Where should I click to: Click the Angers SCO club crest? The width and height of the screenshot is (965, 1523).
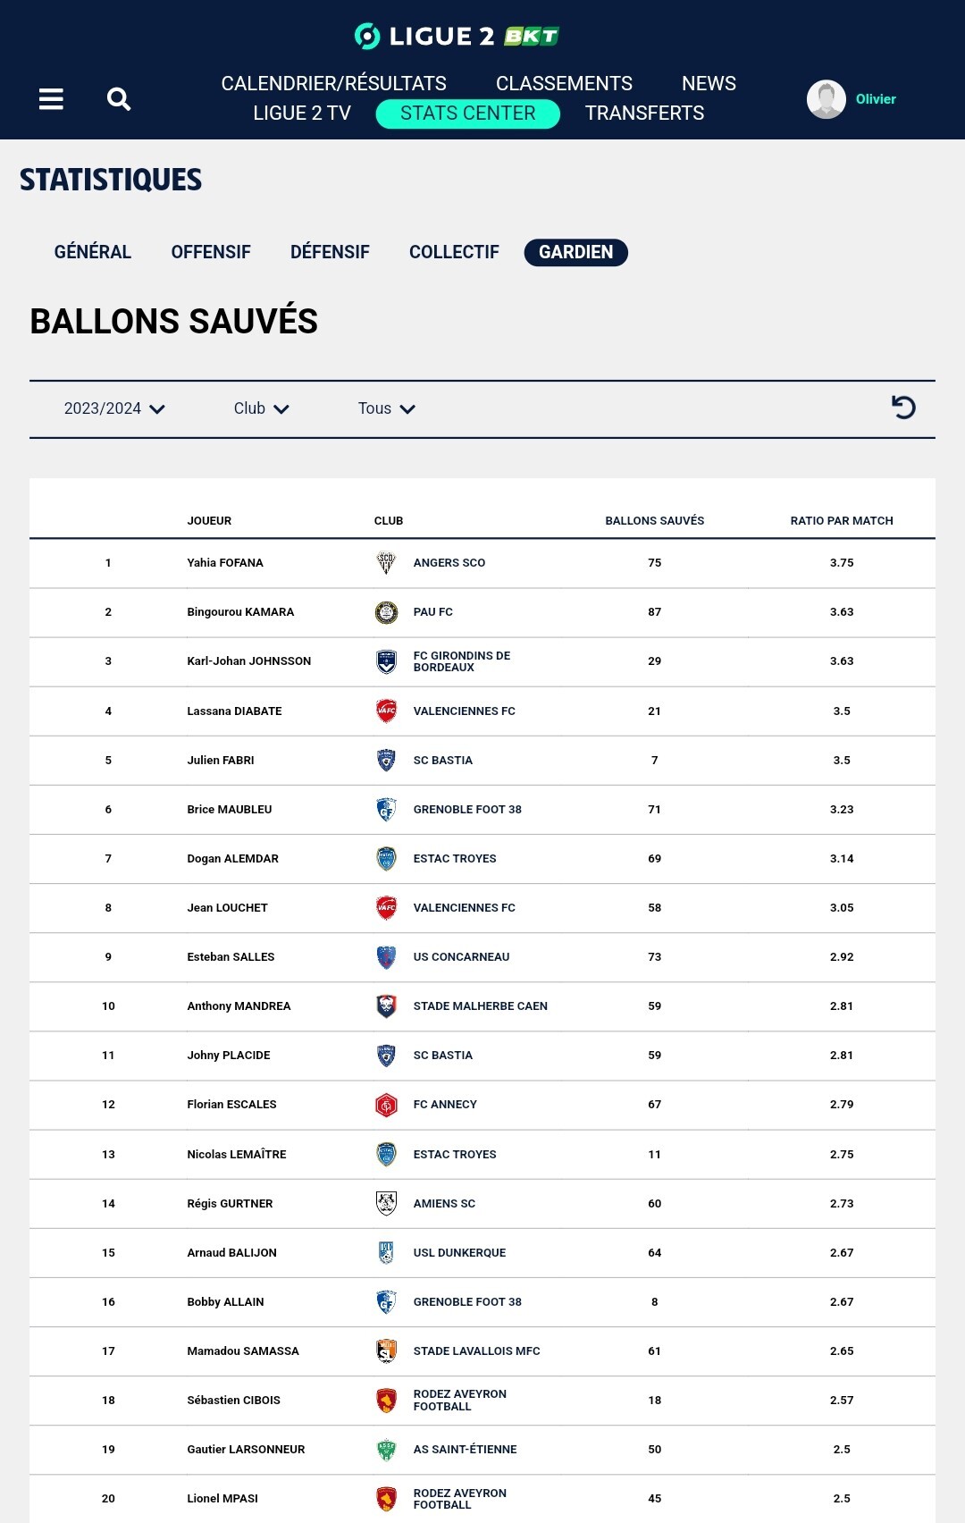[386, 563]
